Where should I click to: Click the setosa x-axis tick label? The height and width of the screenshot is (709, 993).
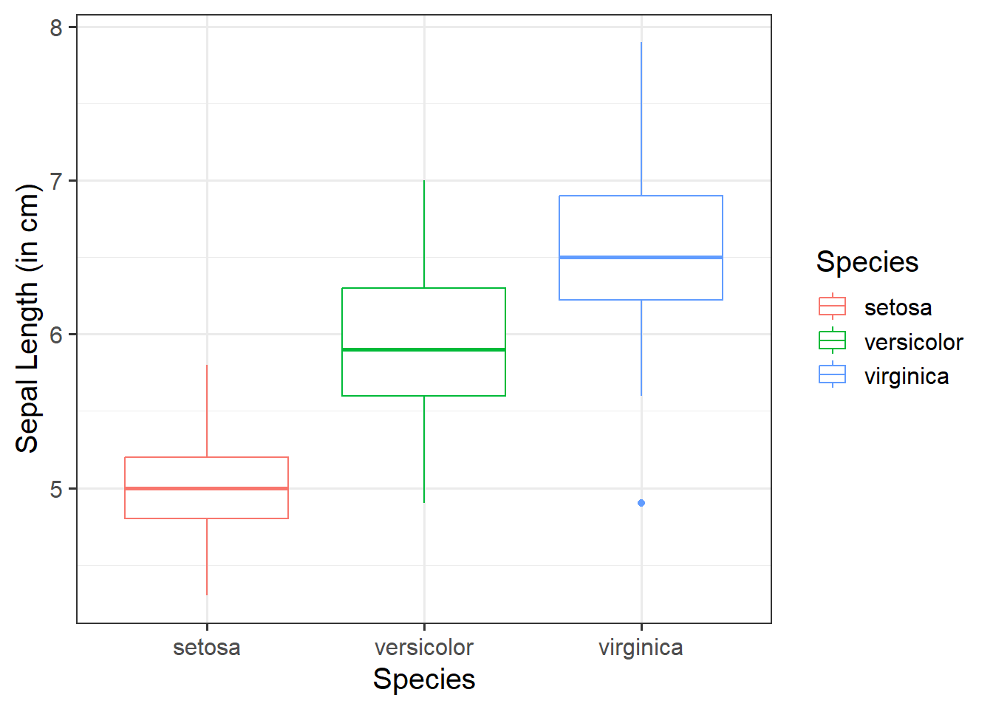207,648
